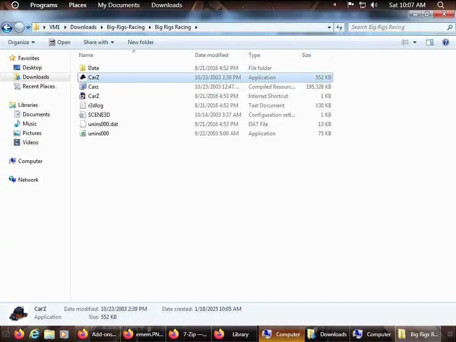The height and width of the screenshot is (342, 456).
Task: Select the Data folder icon
Action: pyautogui.click(x=82, y=68)
